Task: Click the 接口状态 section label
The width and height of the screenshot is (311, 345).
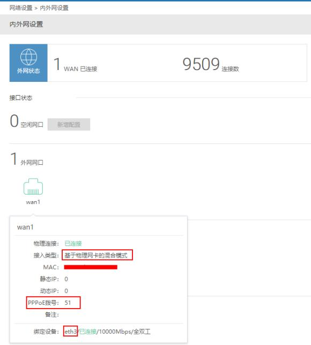Action: pos(21,98)
